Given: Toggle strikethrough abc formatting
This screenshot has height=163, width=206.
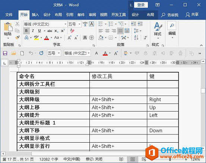Looking at the screenshot, I should point(50,31).
